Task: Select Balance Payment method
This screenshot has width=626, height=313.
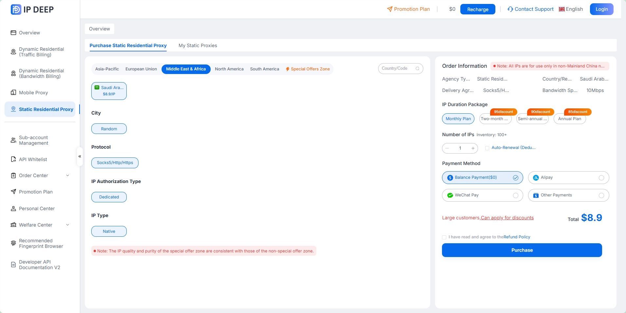Action: [483, 178]
